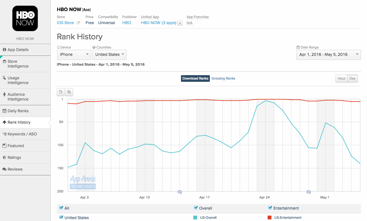Click the Free price value
The width and height of the screenshot is (367, 221).
coord(90,23)
